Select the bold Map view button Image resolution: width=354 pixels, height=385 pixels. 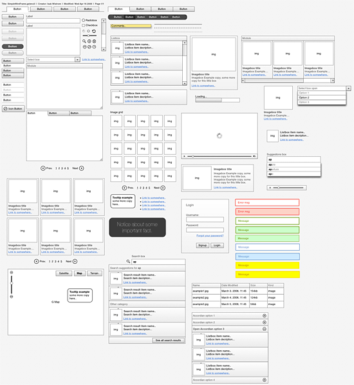tap(79, 273)
